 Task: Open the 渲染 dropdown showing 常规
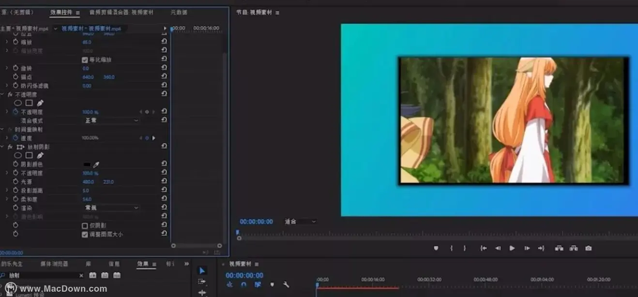click(111, 208)
